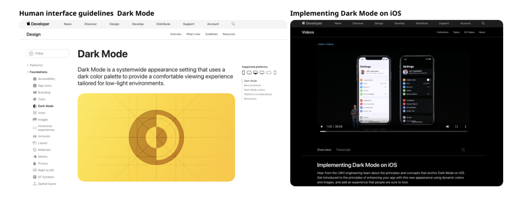Open Distribute in the light page navigation

[163, 24]
